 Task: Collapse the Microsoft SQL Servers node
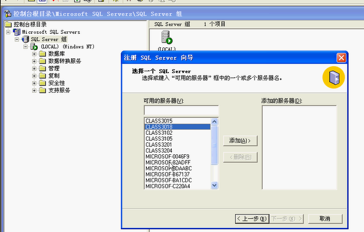[8, 32]
